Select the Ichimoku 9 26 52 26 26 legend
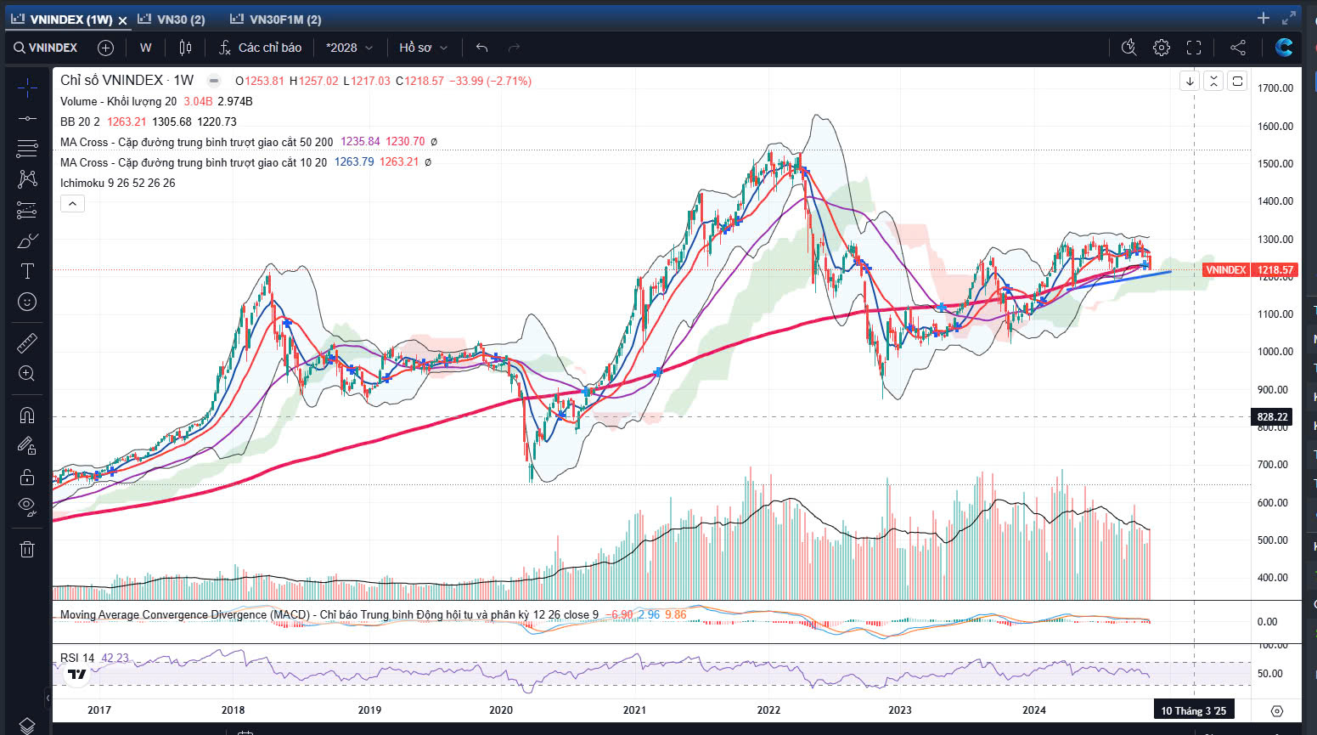The width and height of the screenshot is (1317, 735). click(117, 183)
